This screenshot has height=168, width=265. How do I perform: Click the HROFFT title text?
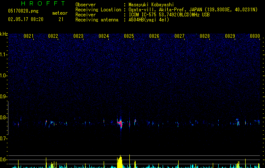[x=43, y=3]
